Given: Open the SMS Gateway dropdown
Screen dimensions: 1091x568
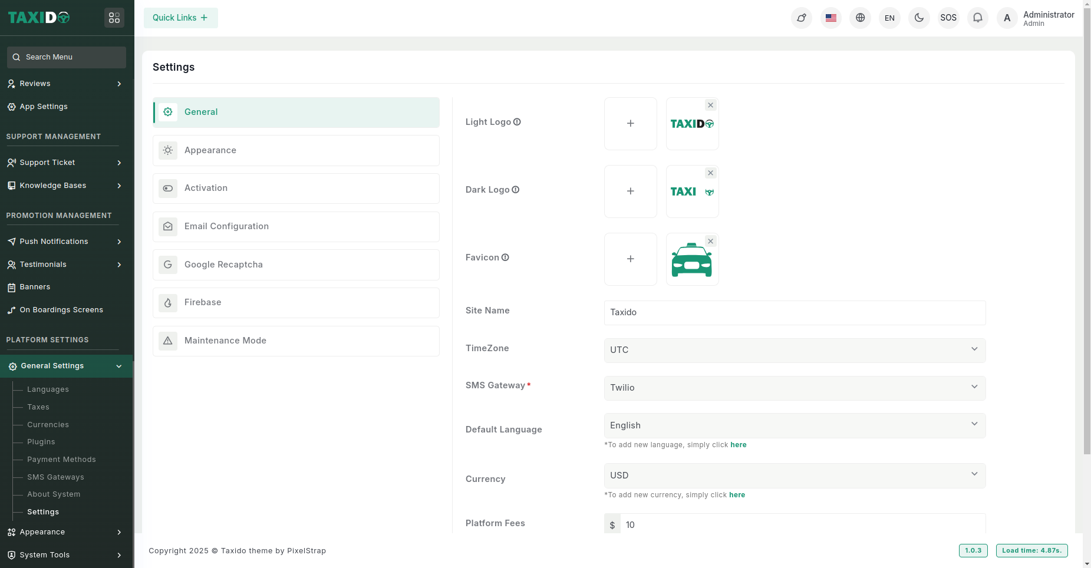Looking at the screenshot, I should pyautogui.click(x=794, y=388).
